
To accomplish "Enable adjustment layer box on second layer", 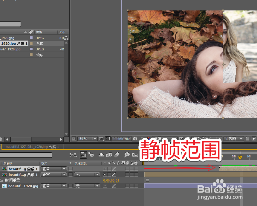I will click(132, 174).
